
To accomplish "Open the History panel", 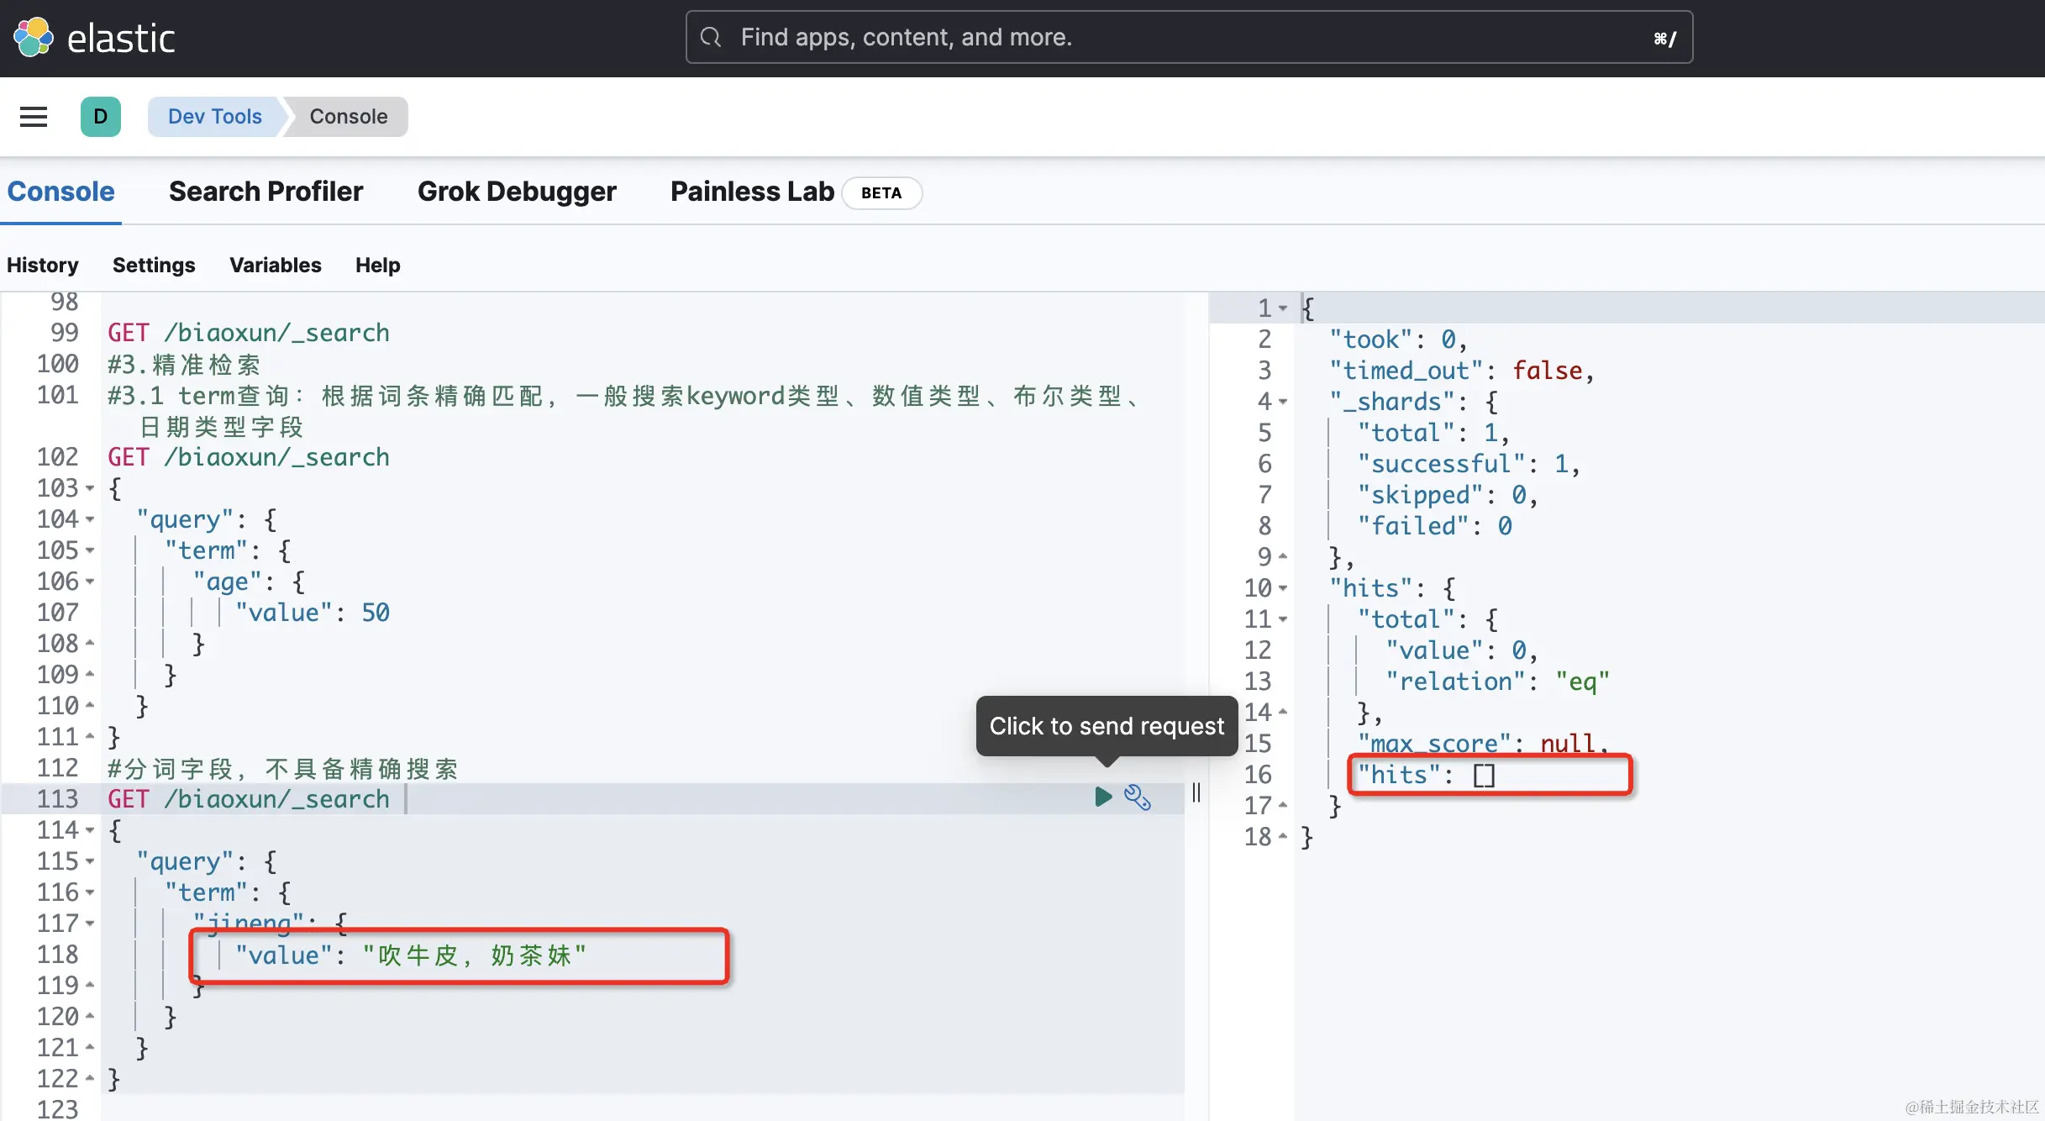I will coord(42,266).
